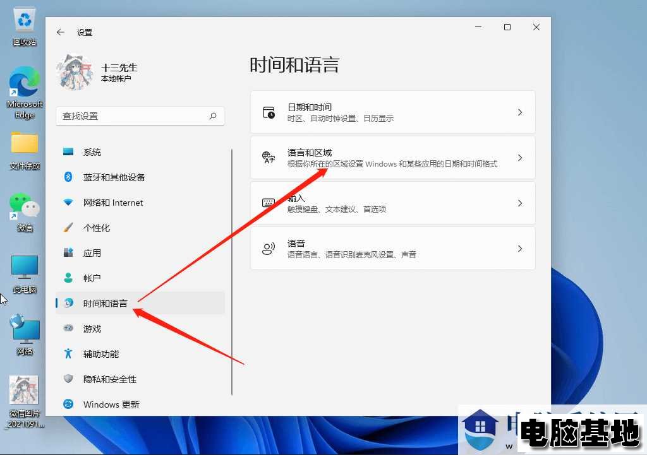Minimize the Settings window
Image resolution: width=647 pixels, height=455 pixels.
click(479, 27)
